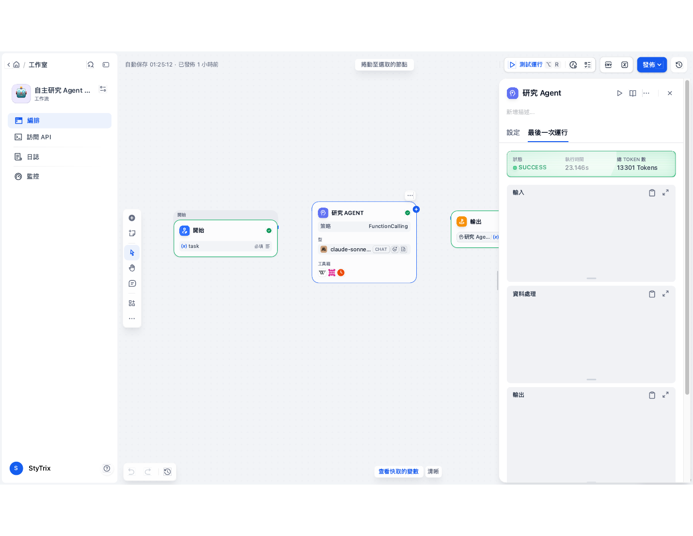The height and width of the screenshot is (536, 693).
Task: Copy the 輸入 section contents
Action: tap(652, 193)
